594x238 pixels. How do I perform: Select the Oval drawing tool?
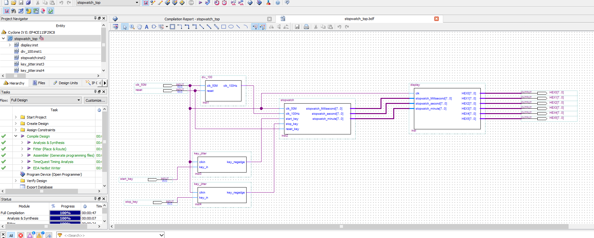(x=231, y=27)
